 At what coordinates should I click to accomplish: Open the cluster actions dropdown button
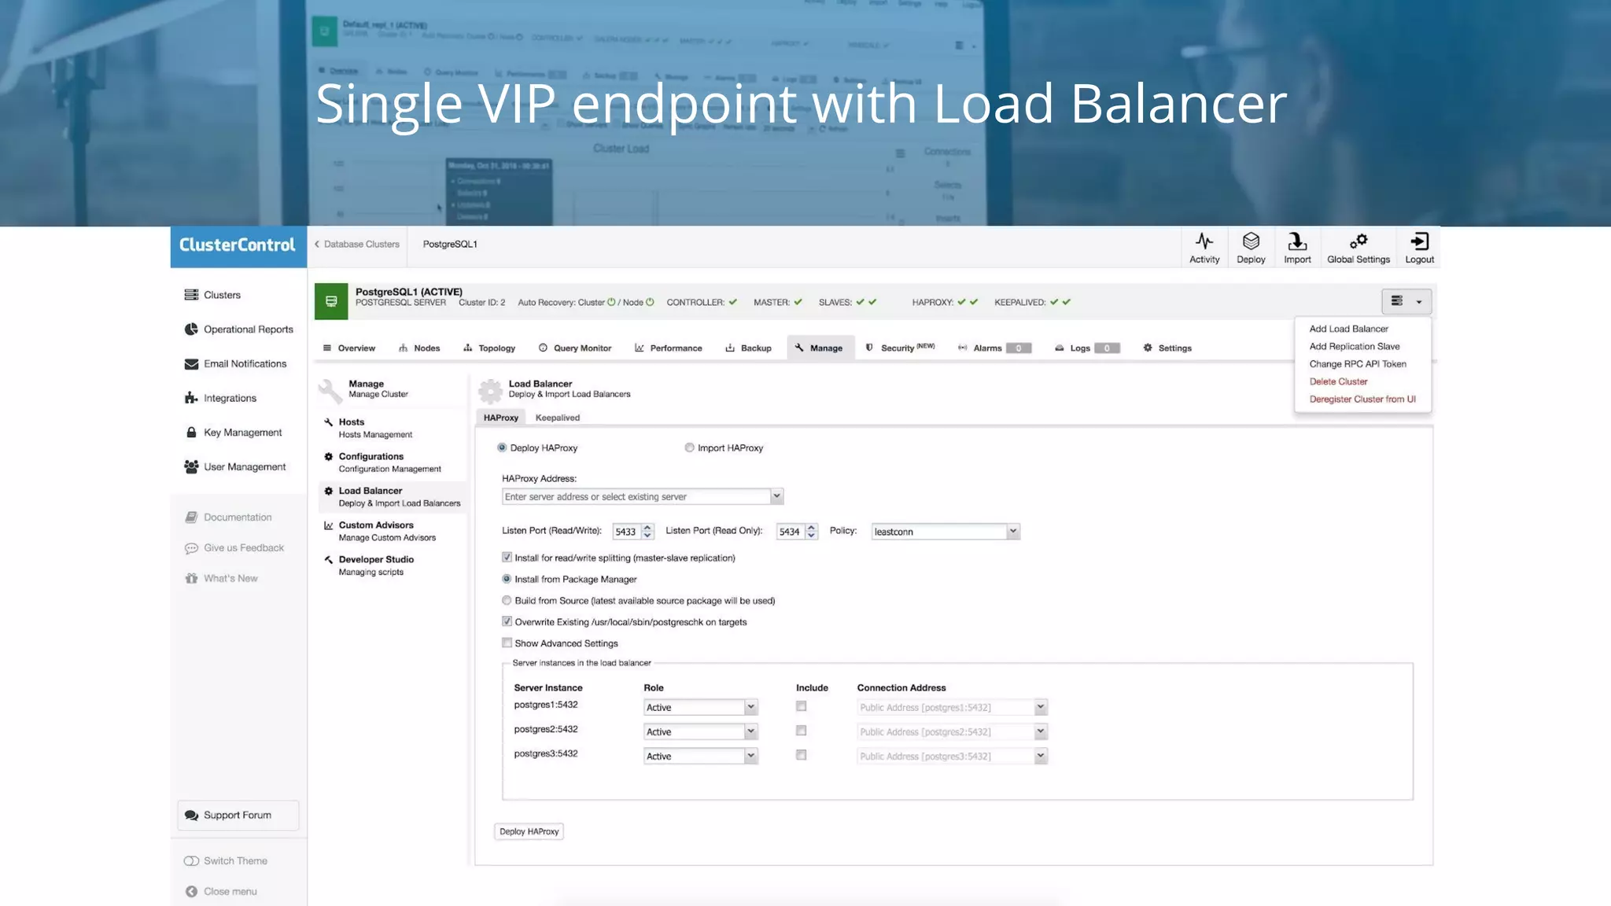1406,301
